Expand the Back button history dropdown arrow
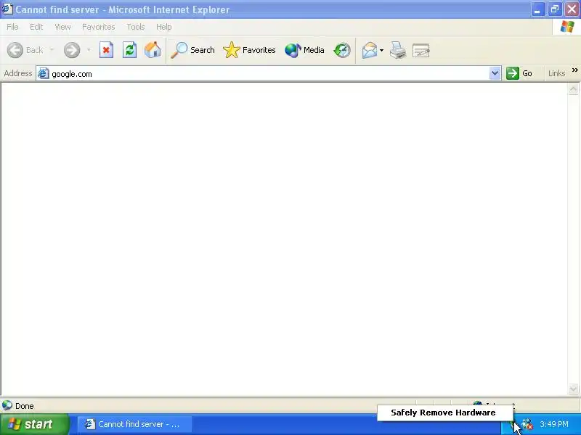581x435 pixels. coord(52,50)
